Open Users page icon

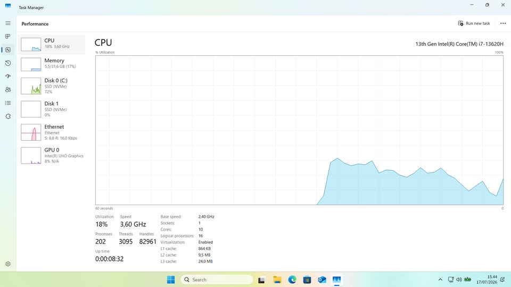[8, 89]
